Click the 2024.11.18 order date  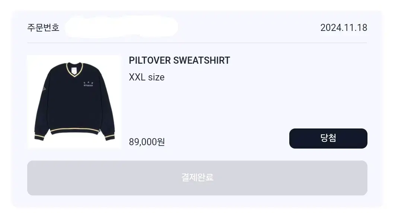[x=344, y=28]
